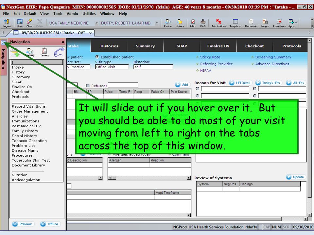This screenshot has height=235, width=314.
Task: Click the Tasking clipboard icon
Action: click(x=44, y=52)
